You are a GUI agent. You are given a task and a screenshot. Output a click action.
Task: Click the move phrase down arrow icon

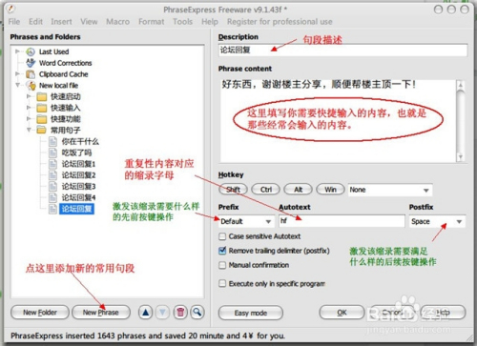click(x=162, y=313)
